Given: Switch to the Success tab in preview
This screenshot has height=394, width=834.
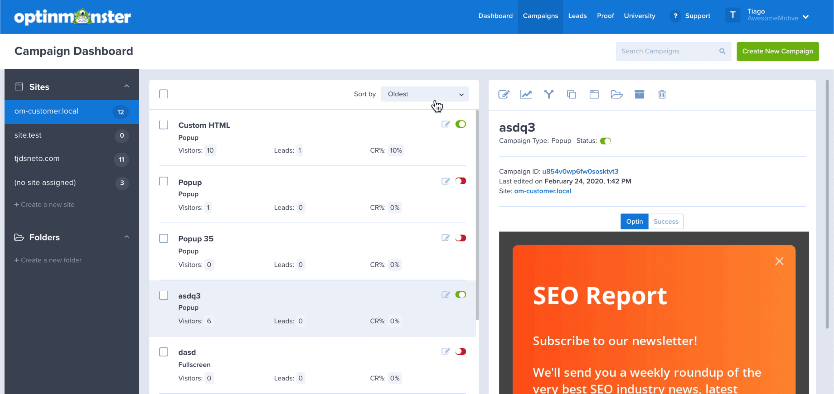Looking at the screenshot, I should click(665, 221).
